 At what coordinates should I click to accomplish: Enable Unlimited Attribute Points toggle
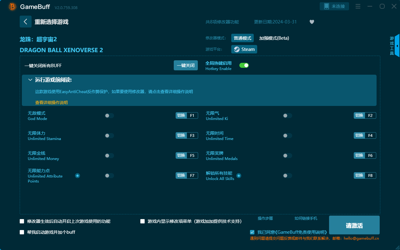pyautogui.click(x=109, y=176)
